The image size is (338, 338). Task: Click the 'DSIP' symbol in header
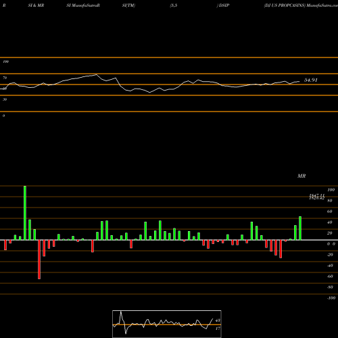coord(224,5)
